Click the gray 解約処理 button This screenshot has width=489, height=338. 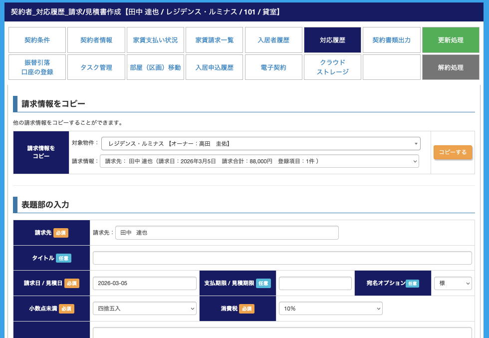(451, 67)
